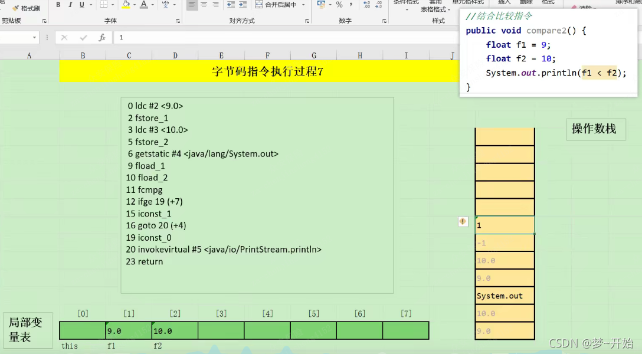This screenshot has height=354, width=642.
Task: Select the stack cell containing 1
Action: click(505, 225)
